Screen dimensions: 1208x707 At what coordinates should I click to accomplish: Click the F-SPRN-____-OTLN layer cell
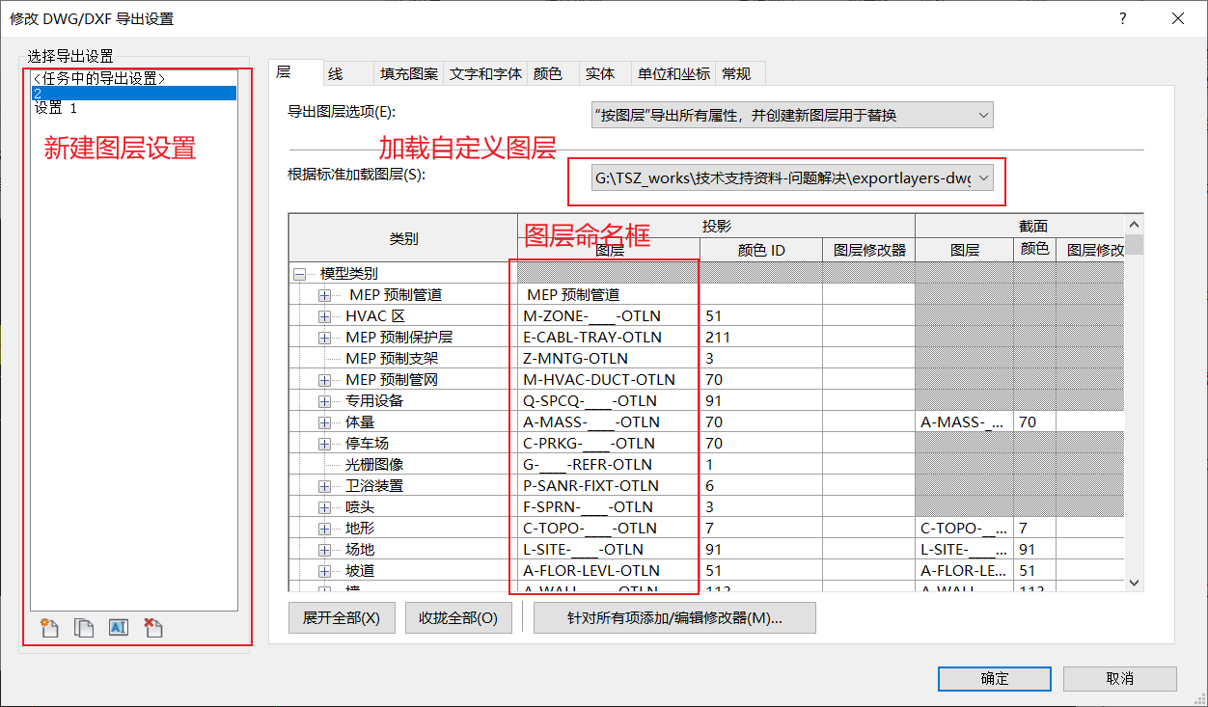[x=609, y=507]
